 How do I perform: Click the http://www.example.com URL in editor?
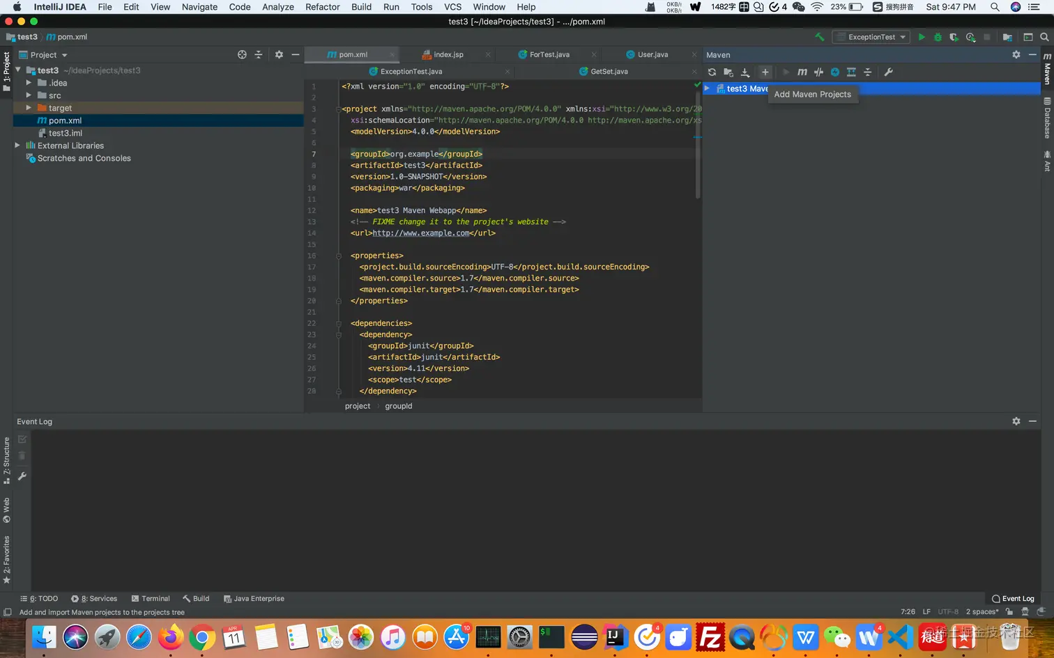(420, 233)
